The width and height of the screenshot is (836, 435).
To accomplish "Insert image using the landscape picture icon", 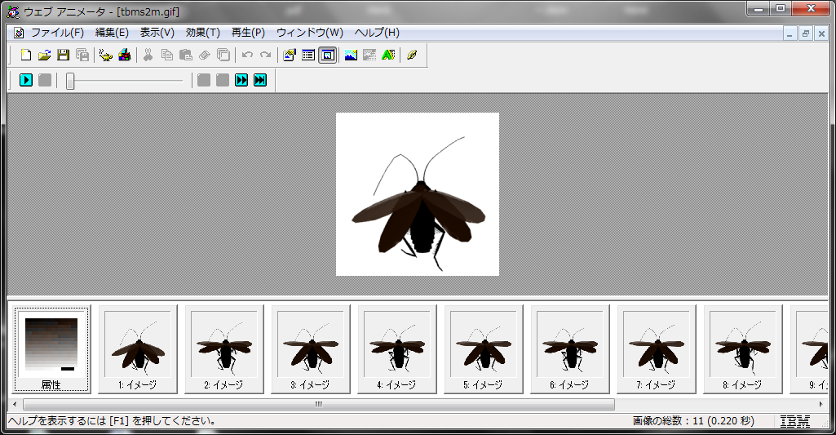I will click(x=351, y=55).
